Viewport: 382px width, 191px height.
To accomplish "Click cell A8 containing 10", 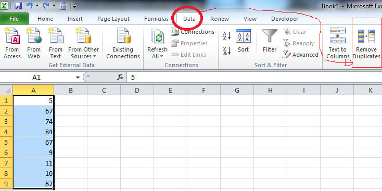I will [34, 173].
